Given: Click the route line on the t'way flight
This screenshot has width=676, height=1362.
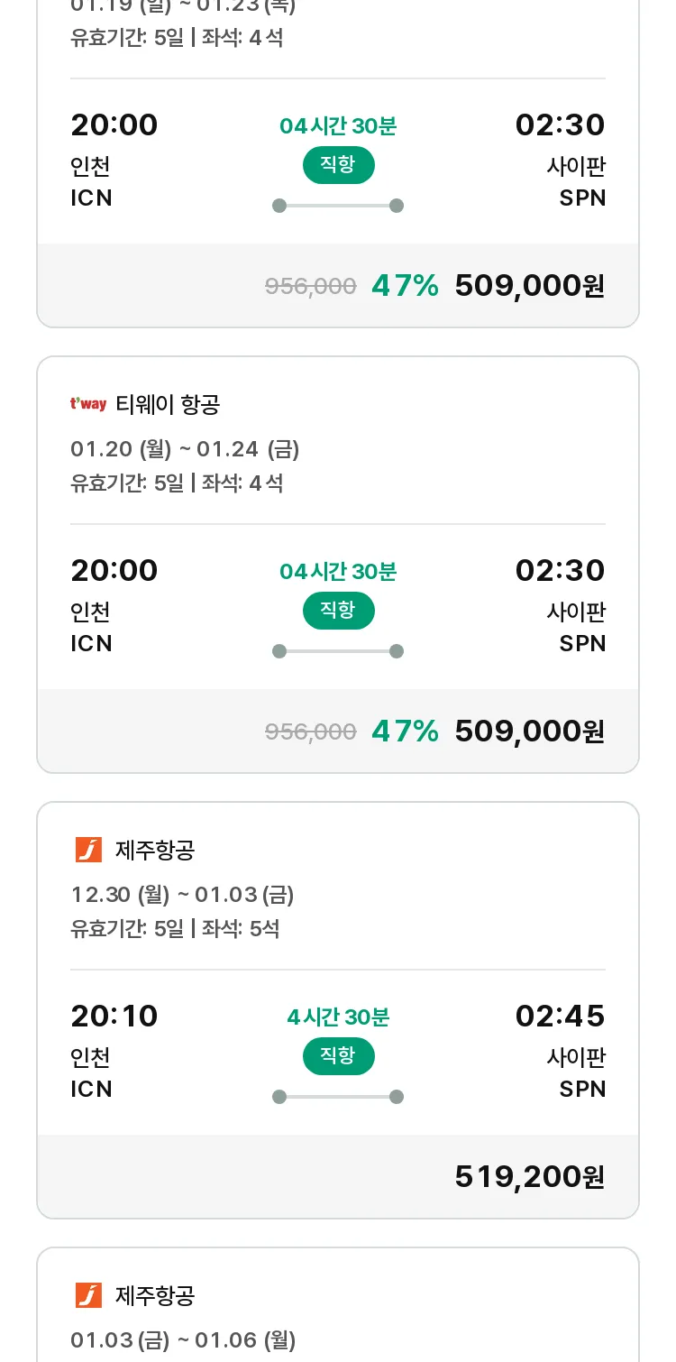Looking at the screenshot, I should tap(338, 651).
